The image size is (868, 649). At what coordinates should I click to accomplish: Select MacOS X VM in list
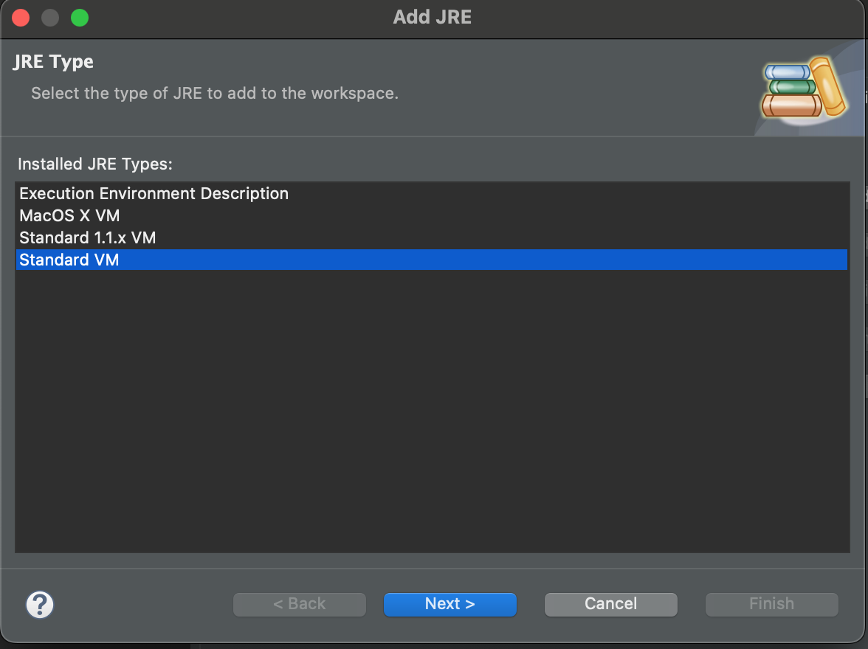pyautogui.click(x=432, y=216)
